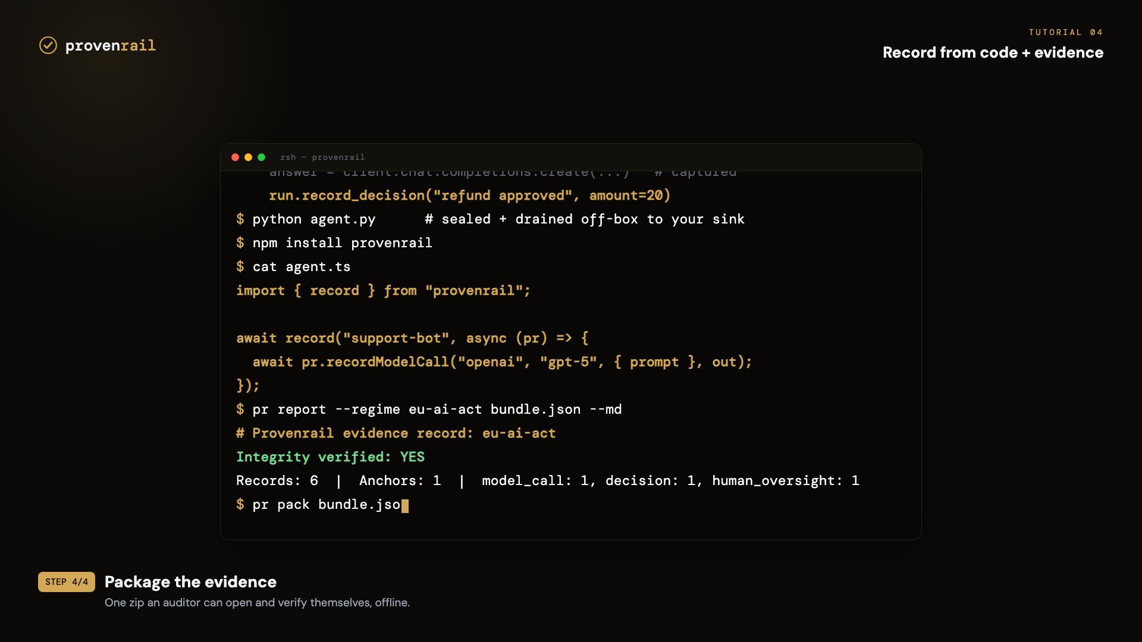Viewport: 1142px width, 642px height.
Task: Click the line 'run.record_decision("refund approved", amount=20)'
Action: tap(469, 196)
